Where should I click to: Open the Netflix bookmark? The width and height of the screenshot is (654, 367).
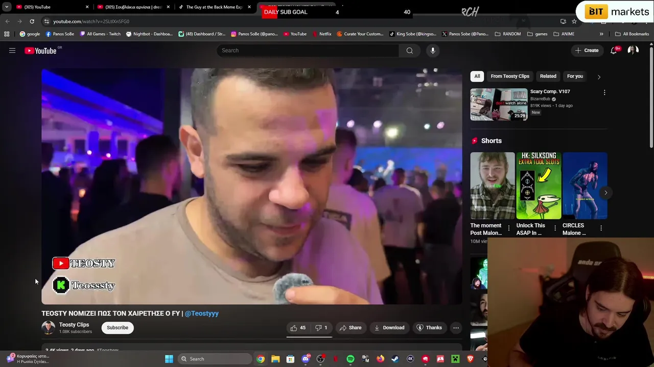(x=321, y=34)
